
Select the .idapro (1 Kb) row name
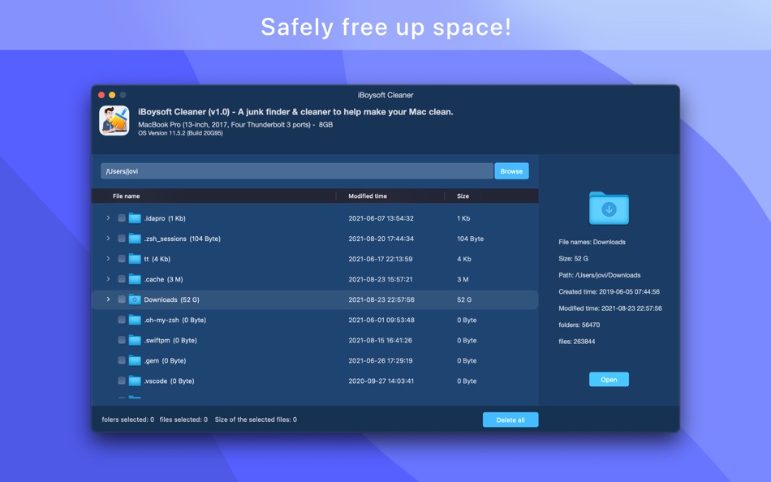click(165, 218)
